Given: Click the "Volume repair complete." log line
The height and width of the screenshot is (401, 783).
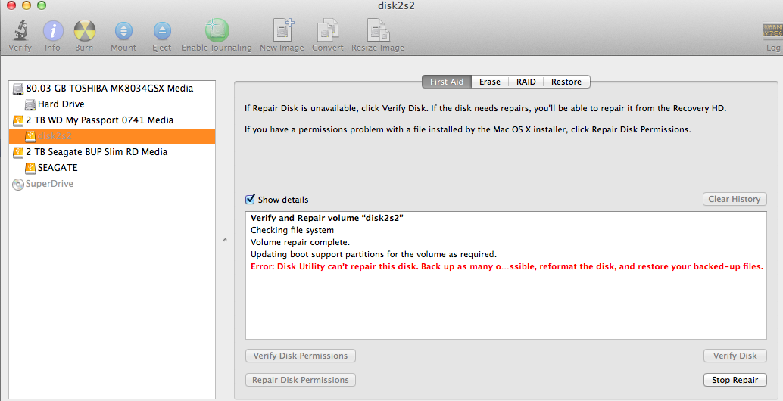Looking at the screenshot, I should coord(300,242).
